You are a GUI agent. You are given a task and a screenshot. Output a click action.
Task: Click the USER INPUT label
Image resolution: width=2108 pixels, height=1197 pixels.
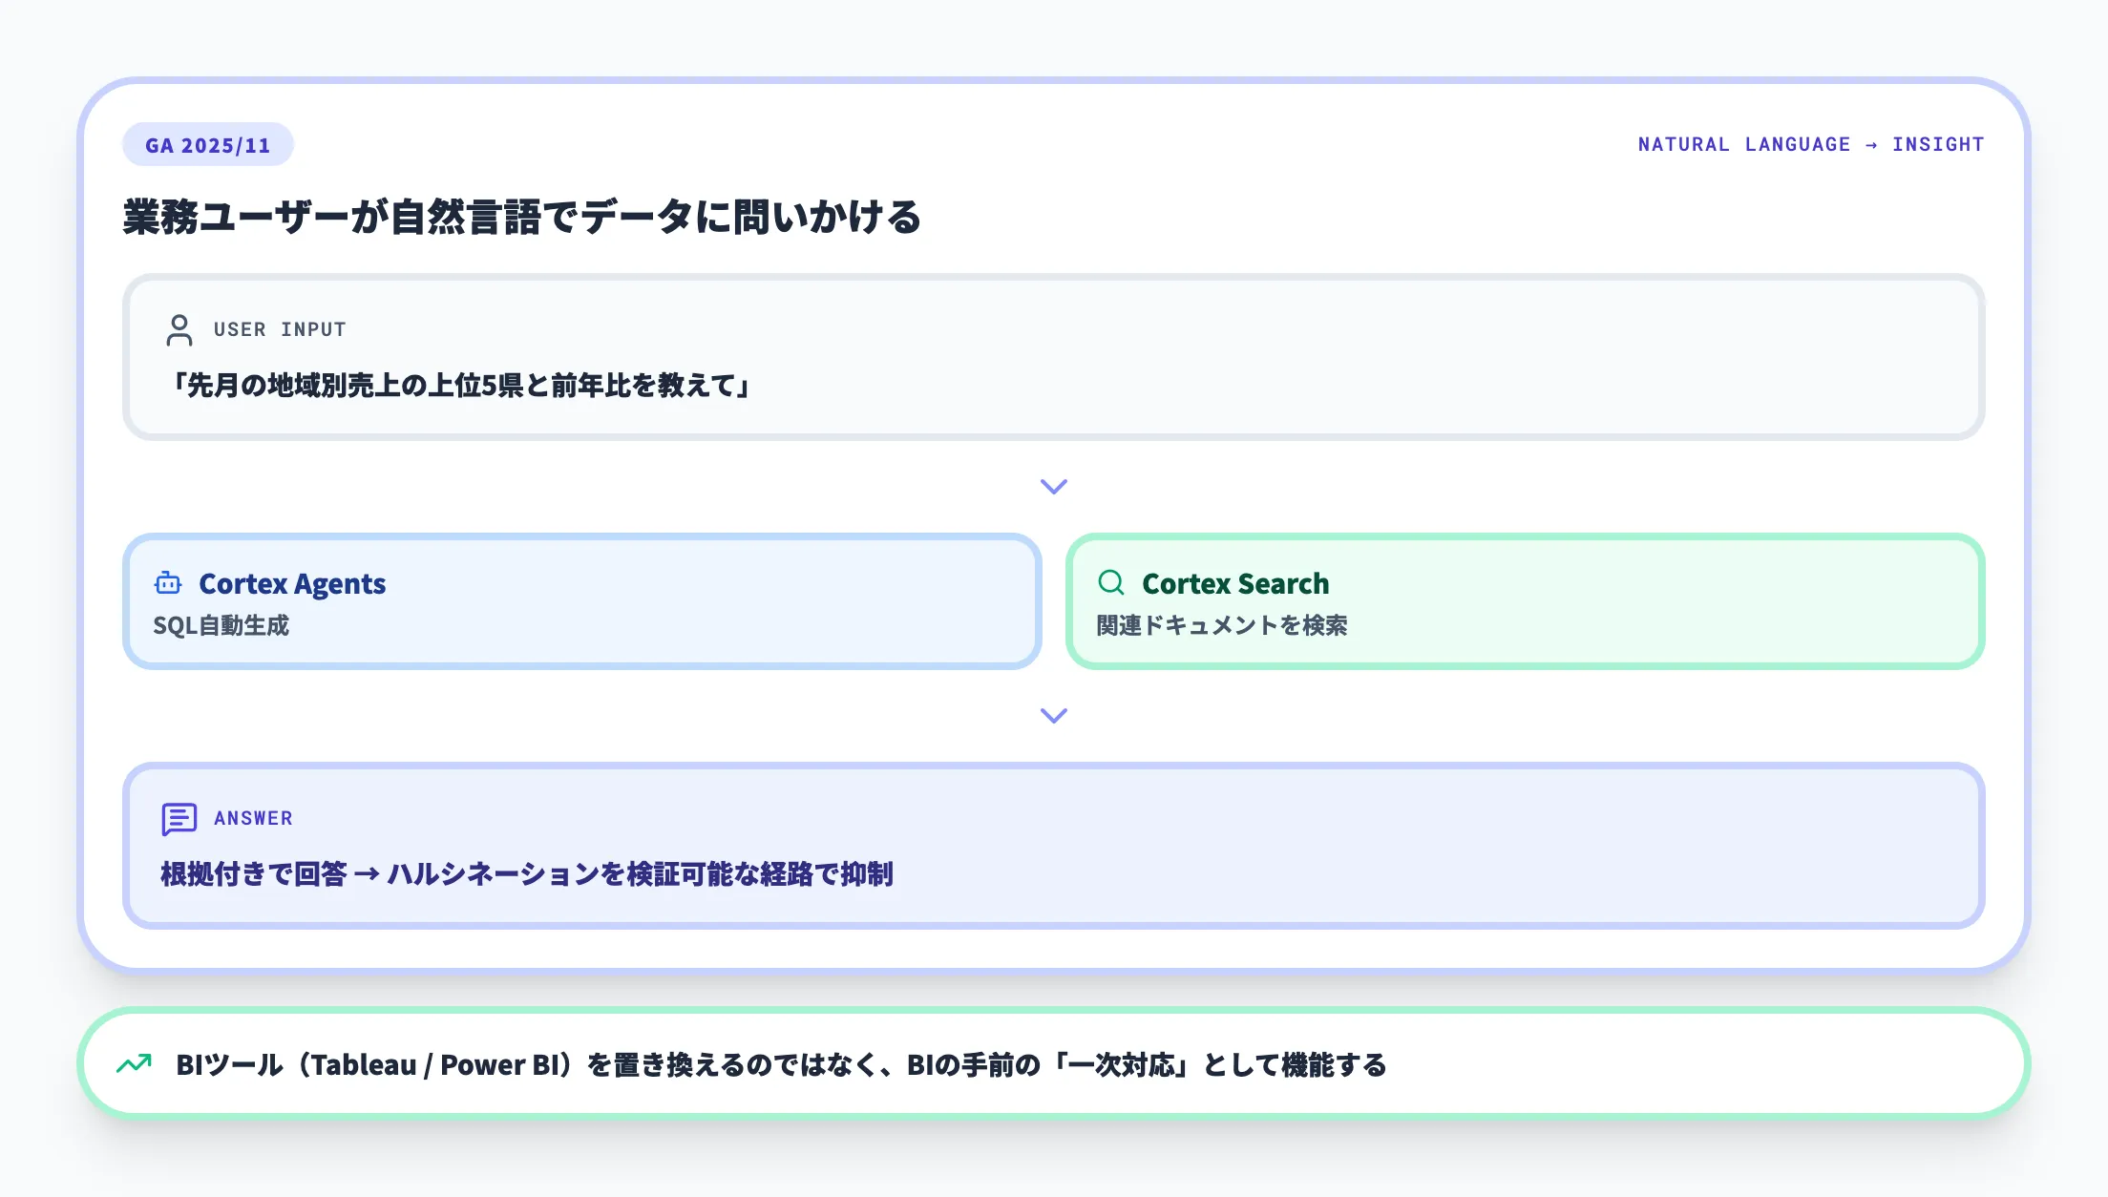(279, 329)
